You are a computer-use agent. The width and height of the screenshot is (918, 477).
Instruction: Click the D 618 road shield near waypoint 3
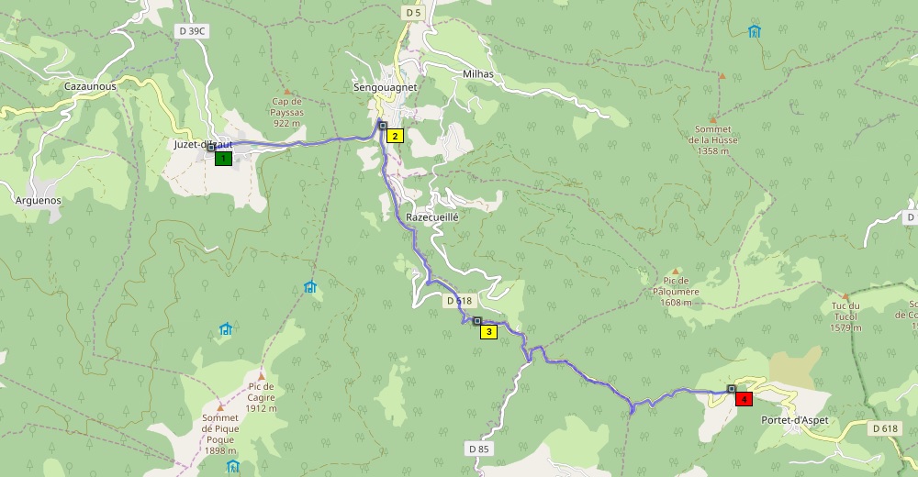pos(459,301)
